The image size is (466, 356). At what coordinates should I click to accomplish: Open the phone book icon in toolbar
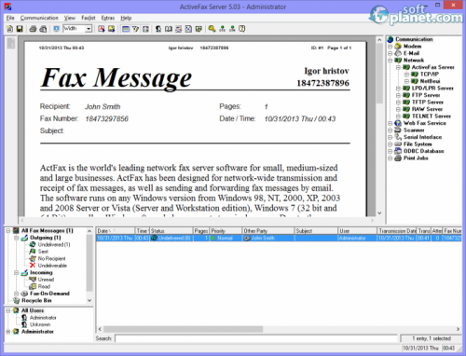pos(169,29)
